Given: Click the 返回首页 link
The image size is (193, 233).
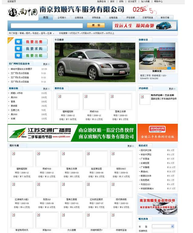Looking at the screenshot, I should point(12,2).
